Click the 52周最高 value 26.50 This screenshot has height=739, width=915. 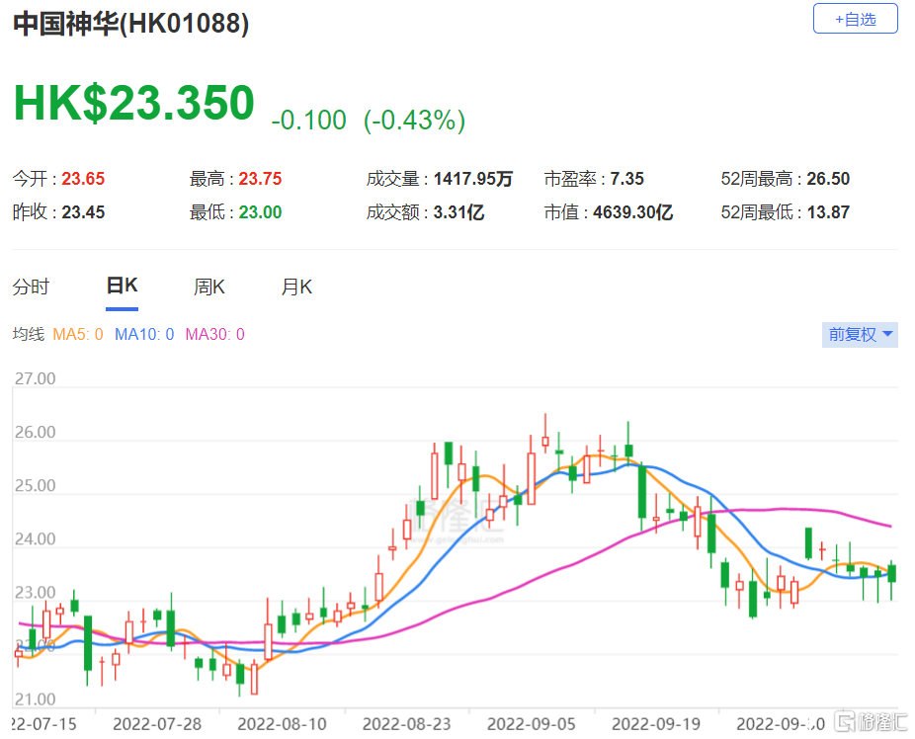[x=828, y=179]
